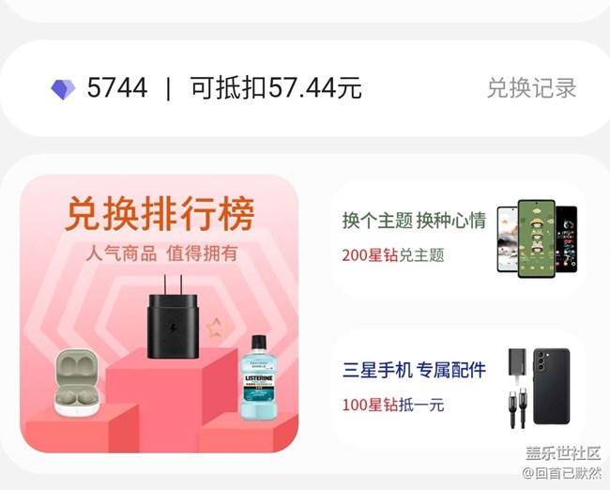The width and height of the screenshot is (610, 490).
Task: Select the Listerine mouthwash bottle image
Action: click(x=259, y=377)
